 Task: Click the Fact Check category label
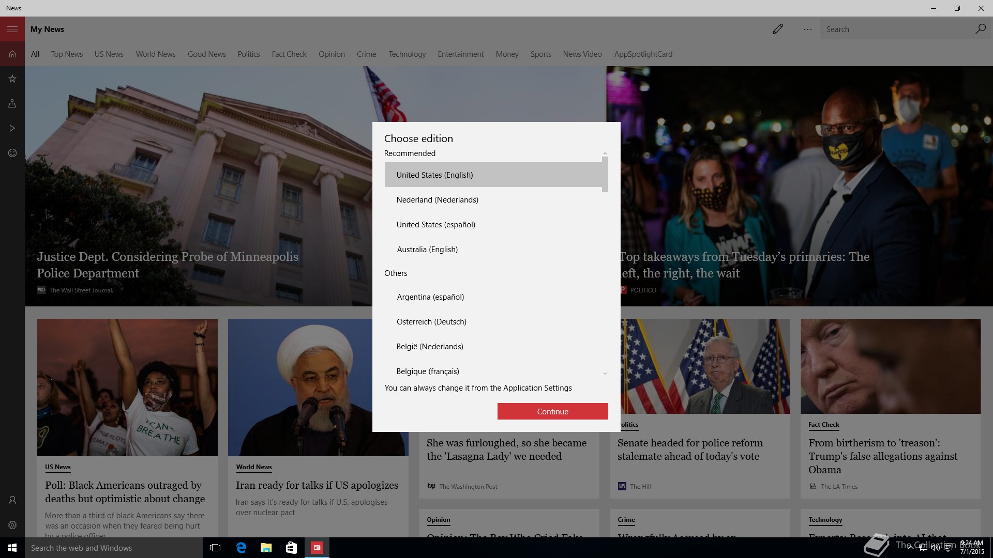[824, 425]
